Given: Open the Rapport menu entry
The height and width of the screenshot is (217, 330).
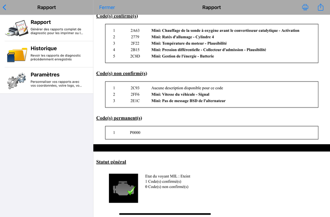Looking at the screenshot, I should (x=47, y=28).
